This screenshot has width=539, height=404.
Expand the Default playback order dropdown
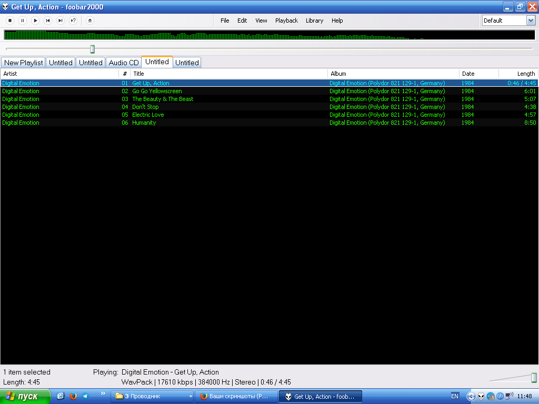(x=531, y=21)
